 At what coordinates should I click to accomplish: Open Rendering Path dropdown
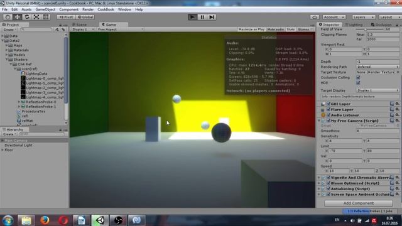point(378,67)
